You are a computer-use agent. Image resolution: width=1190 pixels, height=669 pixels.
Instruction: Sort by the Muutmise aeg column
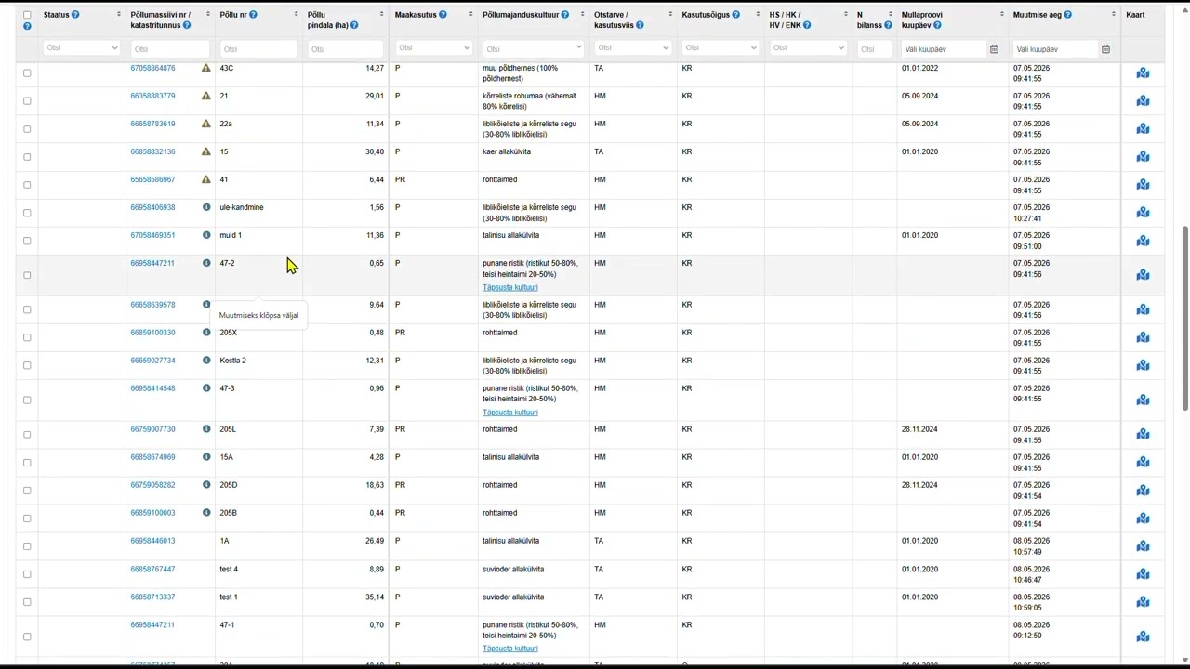pos(1114,15)
